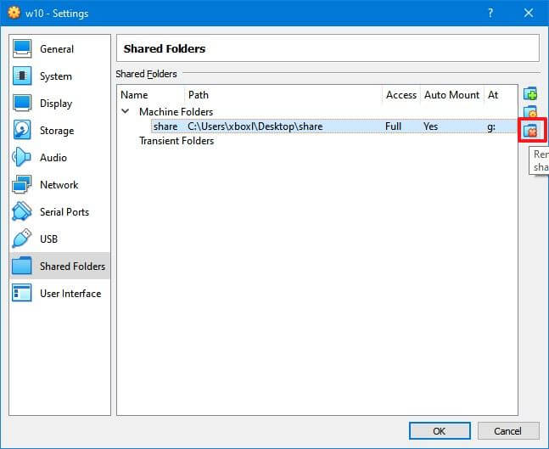Viewport: 549px width, 449px height.
Task: Click the Full access value
Action: 393,126
